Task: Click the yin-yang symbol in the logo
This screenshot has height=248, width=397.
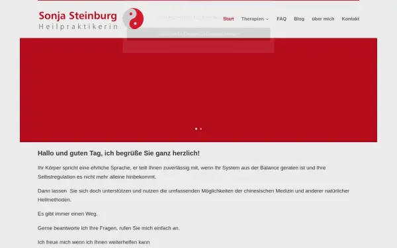Action: tap(133, 19)
